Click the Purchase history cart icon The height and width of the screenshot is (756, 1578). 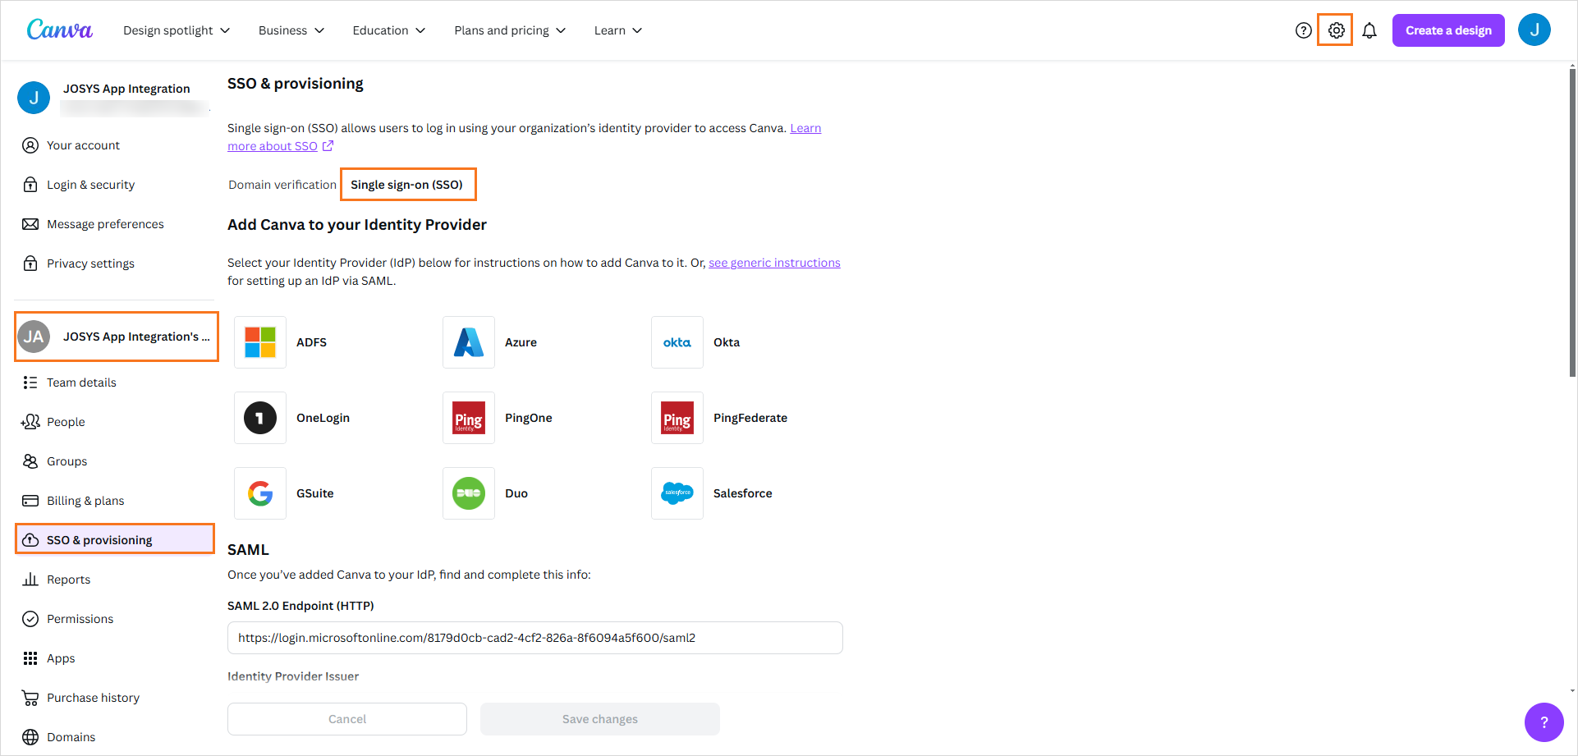click(x=30, y=698)
